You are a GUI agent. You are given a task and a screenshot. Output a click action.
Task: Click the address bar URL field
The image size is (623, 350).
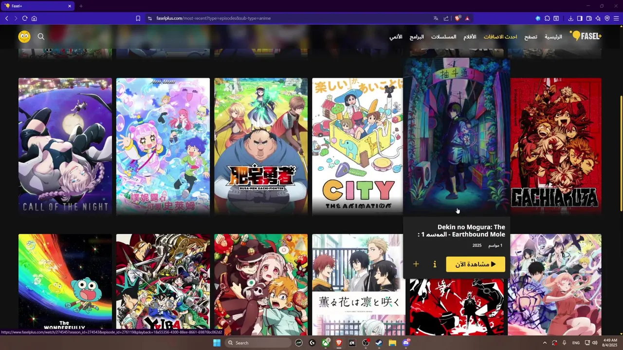(x=292, y=18)
